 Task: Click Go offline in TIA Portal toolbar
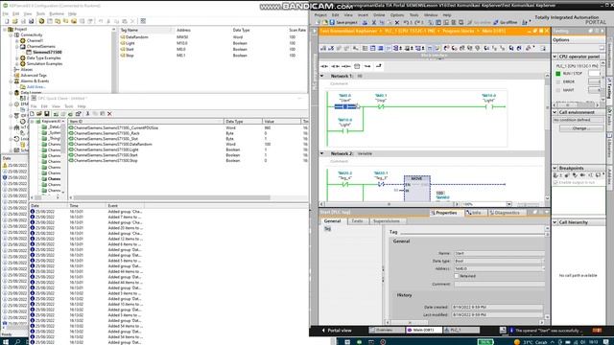[x=506, y=23]
